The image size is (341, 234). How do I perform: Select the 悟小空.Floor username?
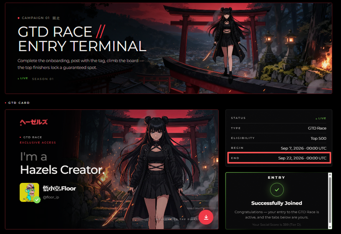pyautogui.click(x=59, y=188)
